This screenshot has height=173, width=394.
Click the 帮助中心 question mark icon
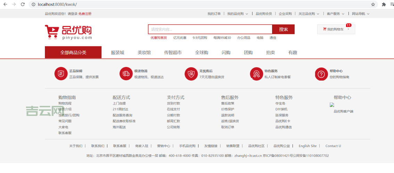321,74
